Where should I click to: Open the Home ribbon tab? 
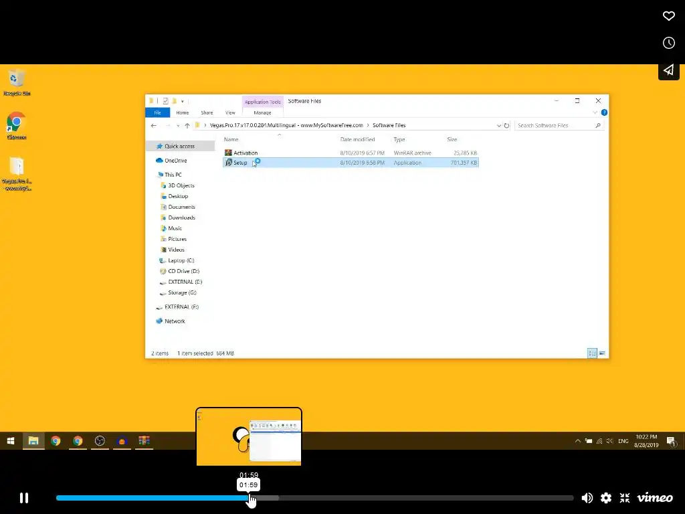coord(182,112)
